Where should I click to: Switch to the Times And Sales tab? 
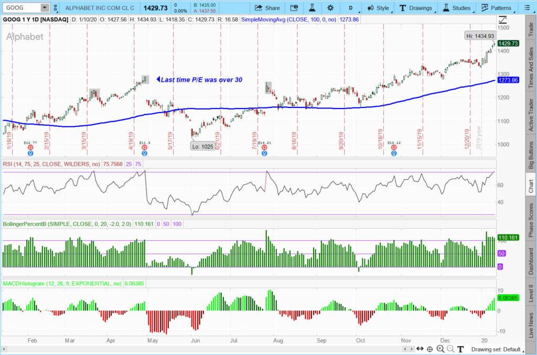[x=531, y=68]
